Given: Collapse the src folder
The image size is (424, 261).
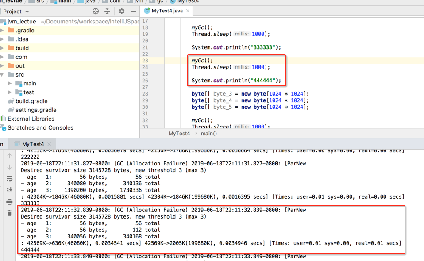Looking at the screenshot, I should pos(2,75).
